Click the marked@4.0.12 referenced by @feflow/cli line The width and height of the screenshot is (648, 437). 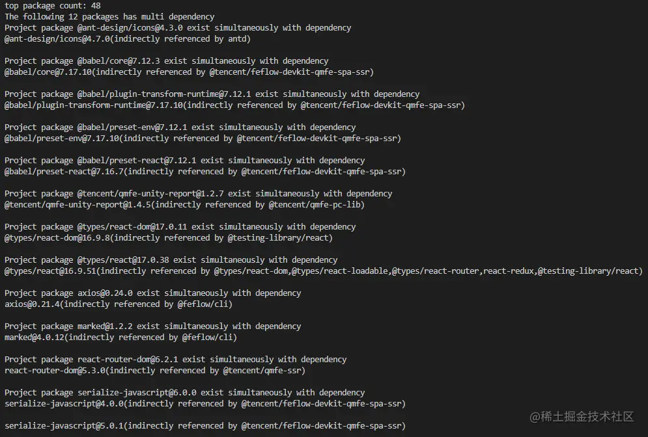(x=120, y=338)
